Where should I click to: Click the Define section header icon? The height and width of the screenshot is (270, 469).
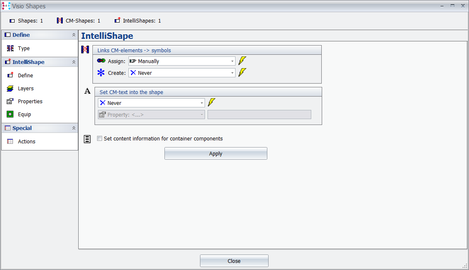[8, 35]
